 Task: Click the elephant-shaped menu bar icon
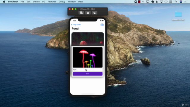[x=152, y=2]
